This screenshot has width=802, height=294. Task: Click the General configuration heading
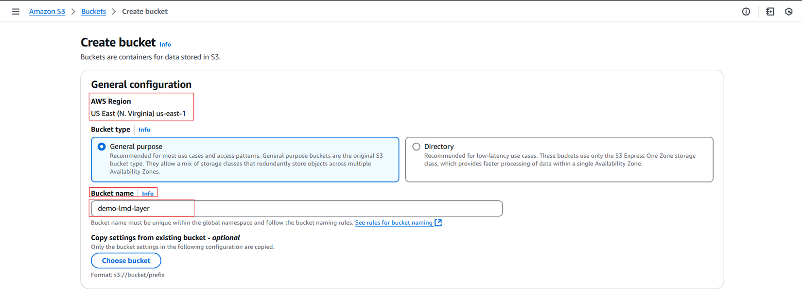click(141, 84)
